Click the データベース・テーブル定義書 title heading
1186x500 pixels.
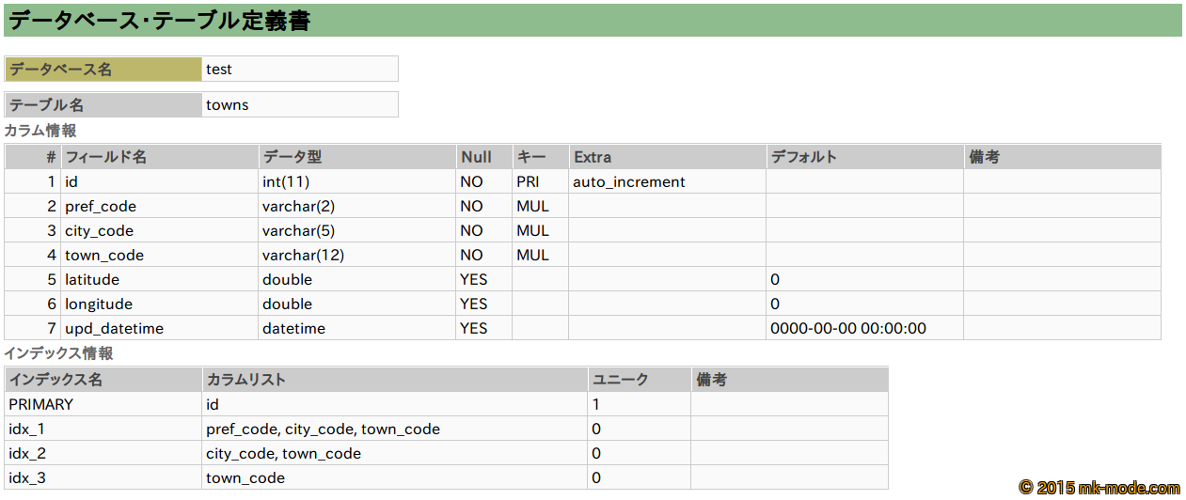(x=160, y=21)
